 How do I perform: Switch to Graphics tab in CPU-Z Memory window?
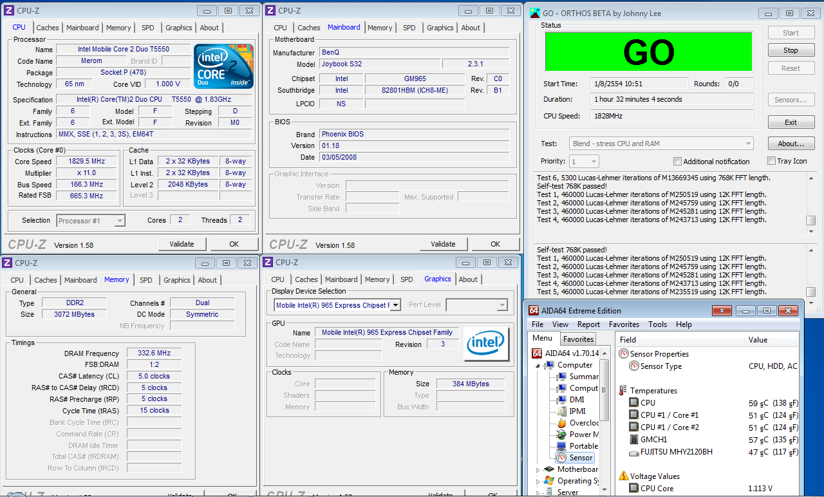(176, 280)
